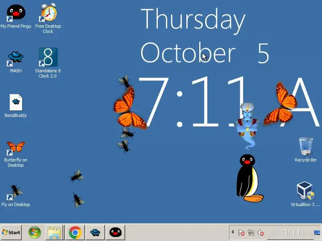The height and width of the screenshot is (241, 322).
Task: Switch to the Pingu taskbar app
Action: [x=116, y=233]
